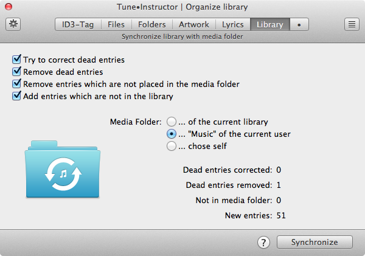Click the list view icon button
The height and width of the screenshot is (256, 365).
pyautogui.click(x=352, y=24)
